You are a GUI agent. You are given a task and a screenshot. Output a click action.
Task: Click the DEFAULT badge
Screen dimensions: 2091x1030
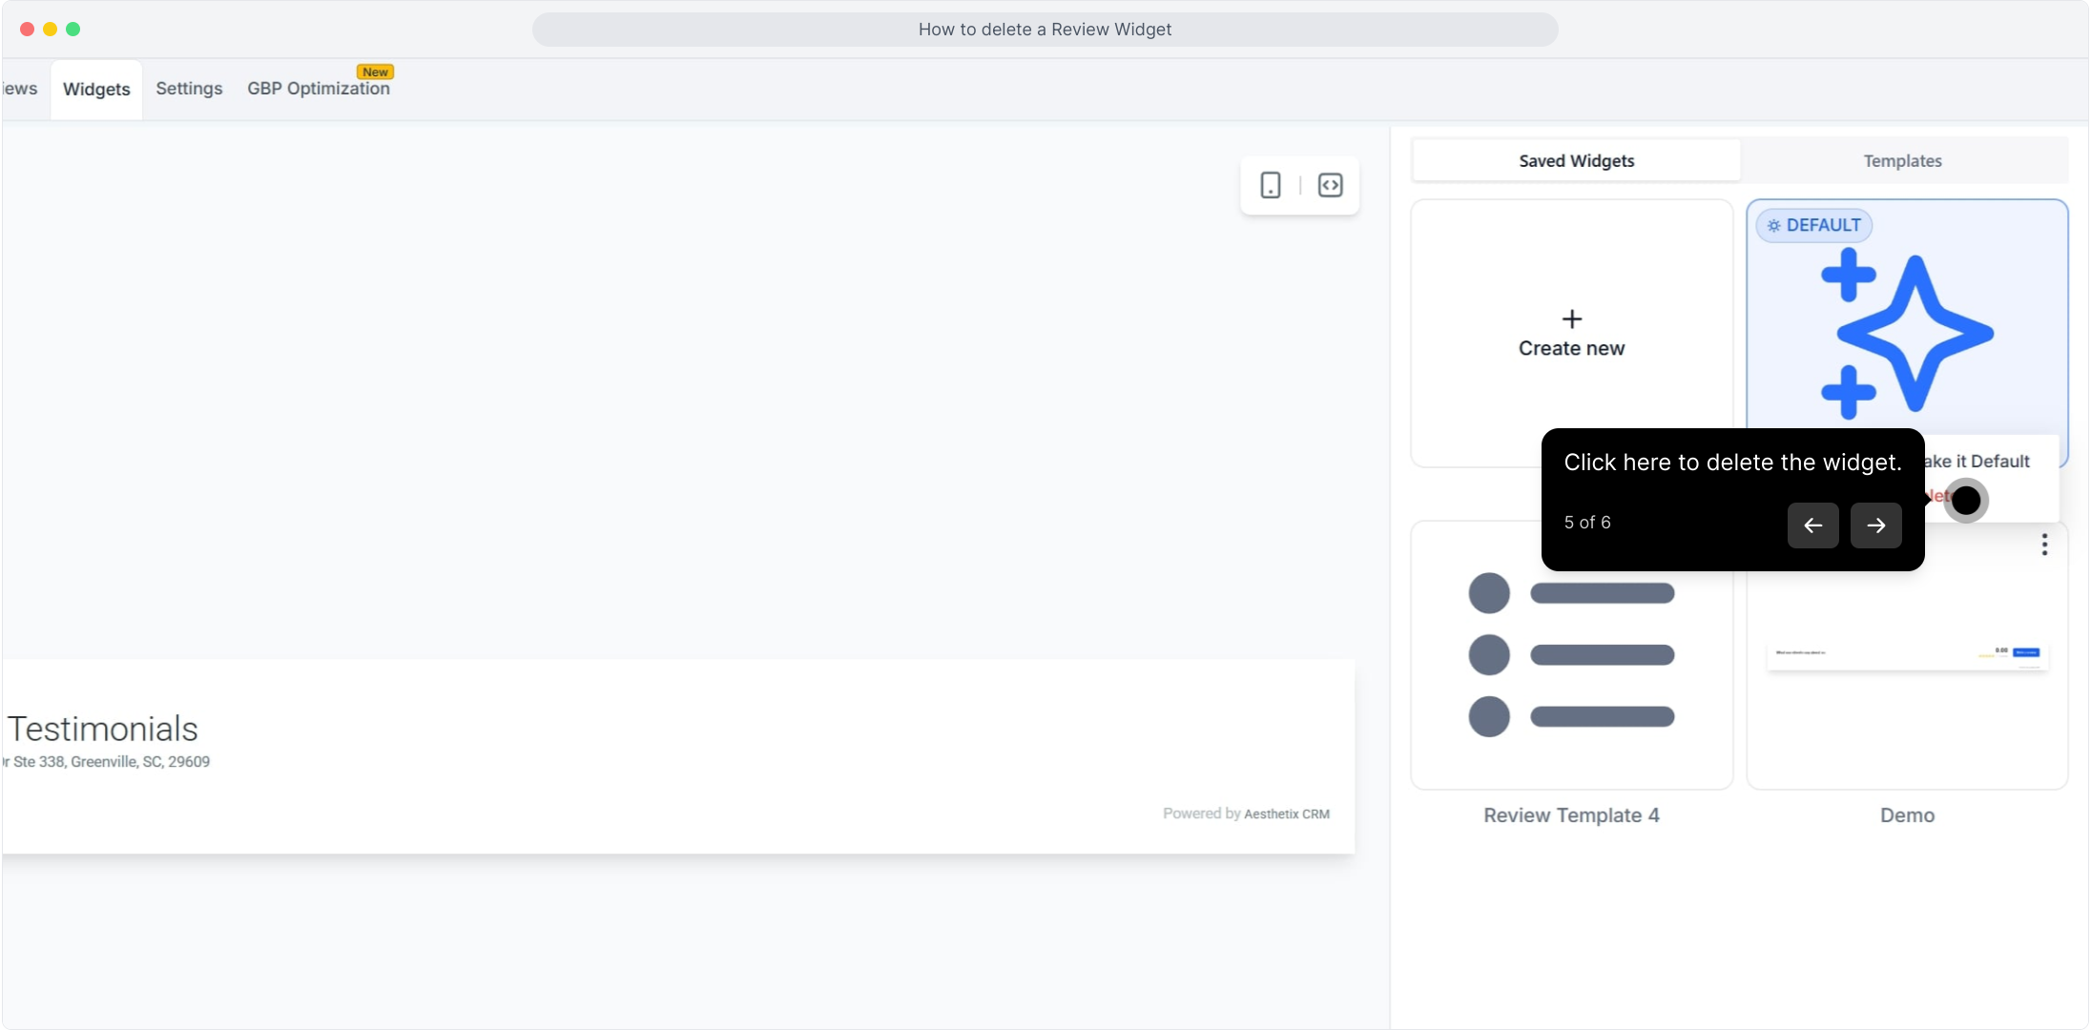[1813, 226]
